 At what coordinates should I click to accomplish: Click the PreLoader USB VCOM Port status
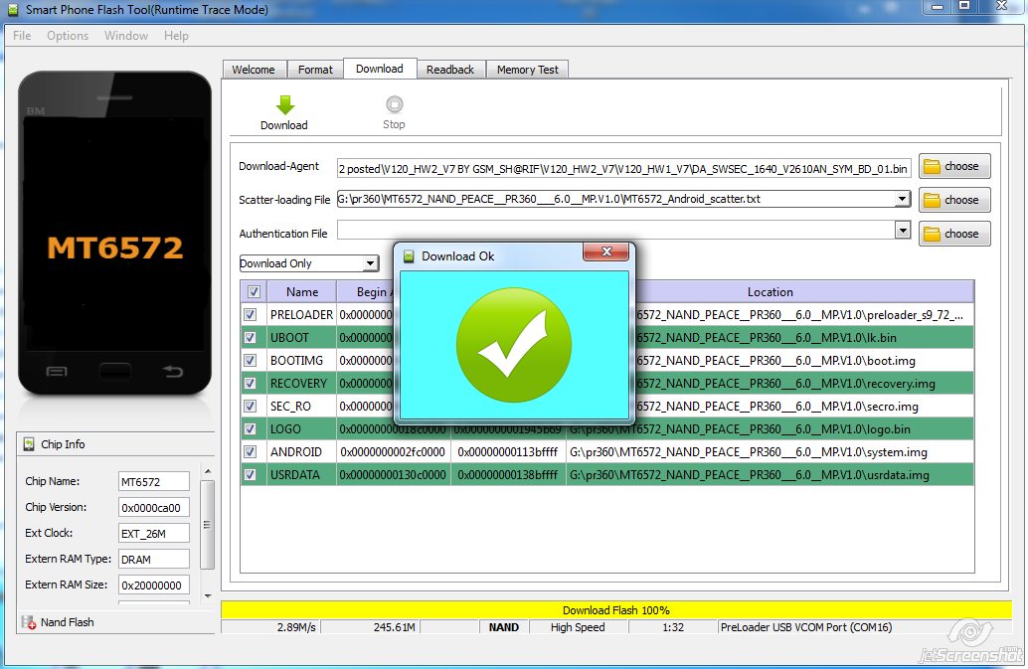806,627
